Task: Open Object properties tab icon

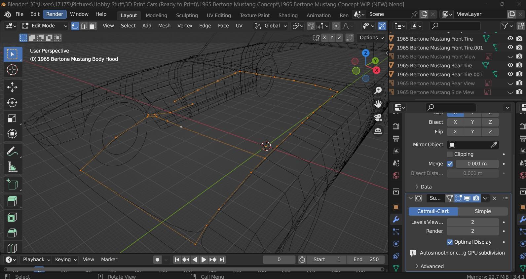Action: [396, 207]
